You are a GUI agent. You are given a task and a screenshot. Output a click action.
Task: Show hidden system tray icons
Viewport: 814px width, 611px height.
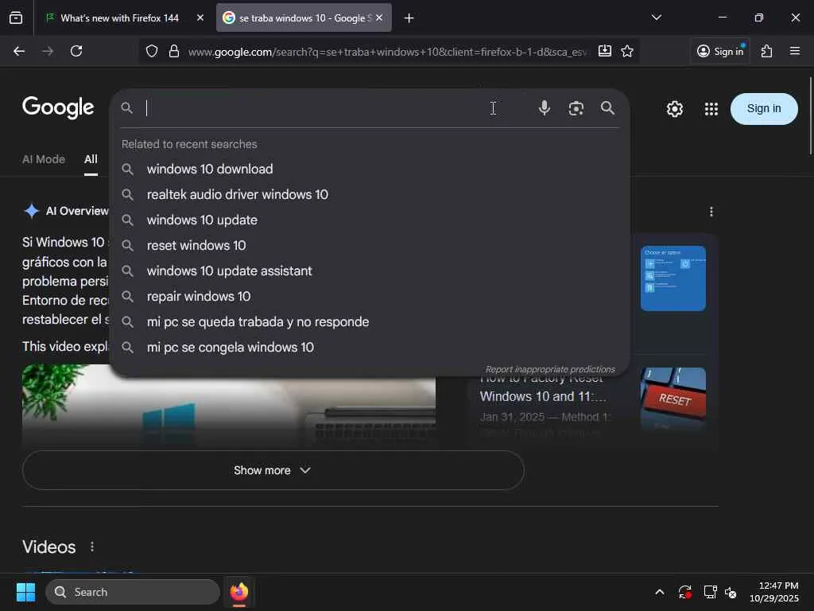pyautogui.click(x=659, y=592)
